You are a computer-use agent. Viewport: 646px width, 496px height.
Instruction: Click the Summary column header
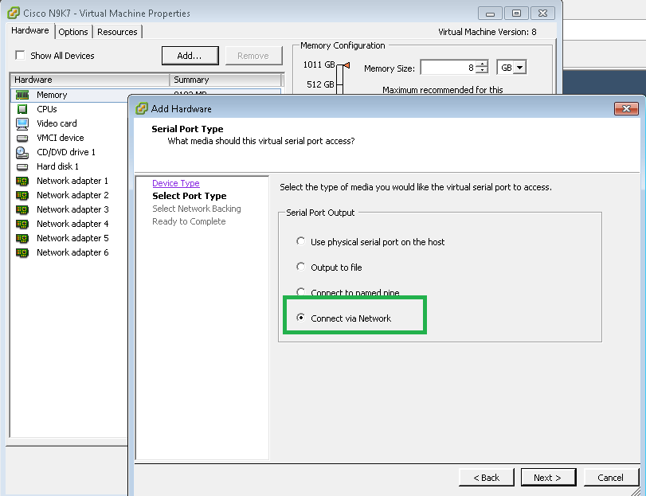(x=225, y=80)
